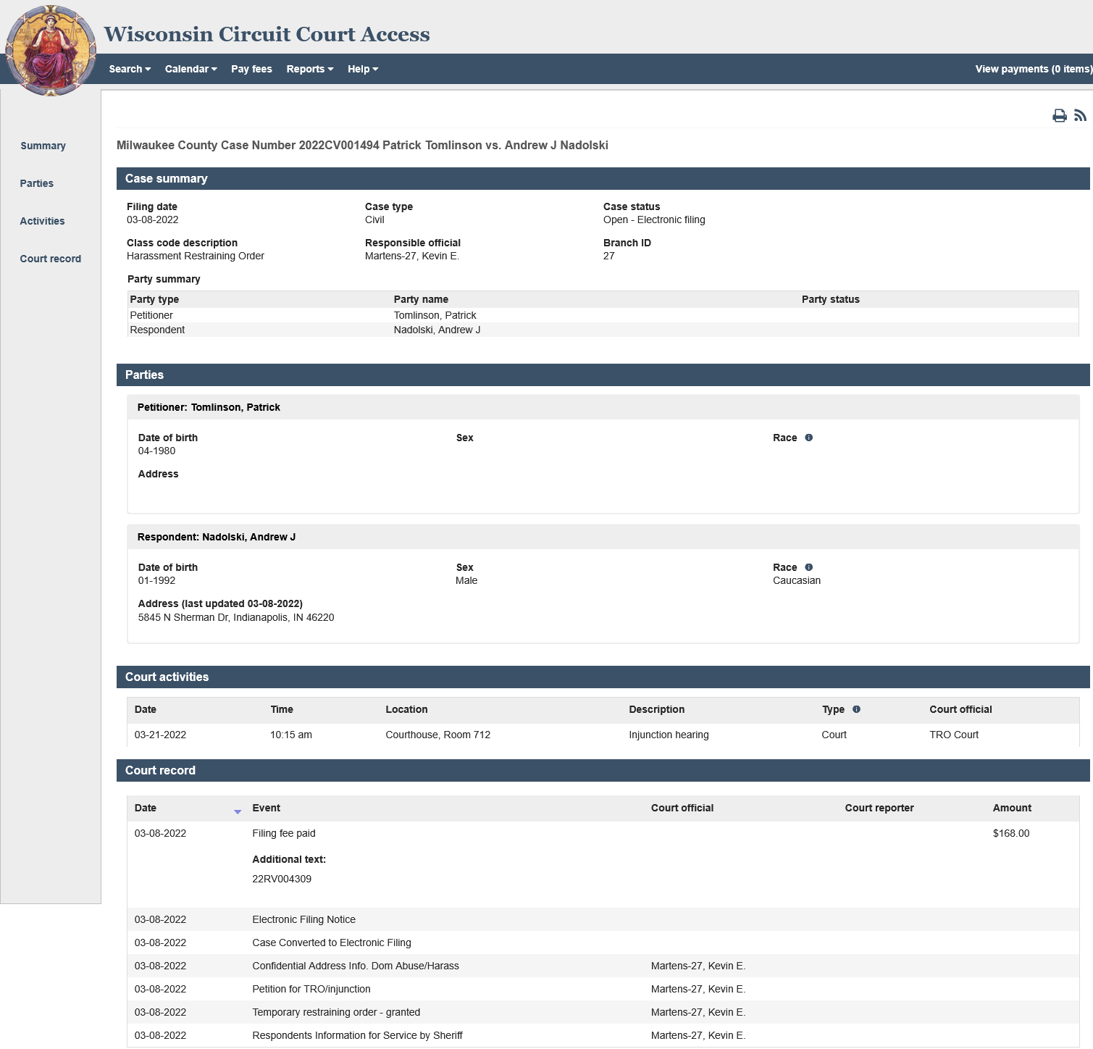Click respondent race value Caucasian

point(796,580)
